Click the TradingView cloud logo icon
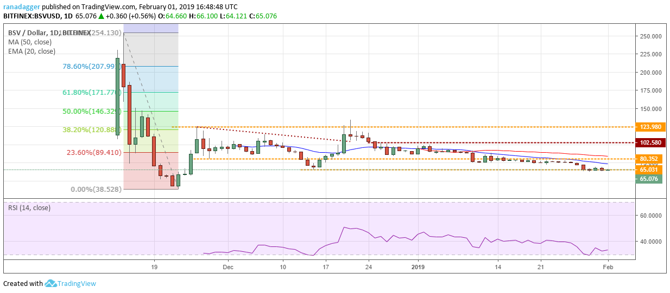The image size is (670, 293). point(52,283)
